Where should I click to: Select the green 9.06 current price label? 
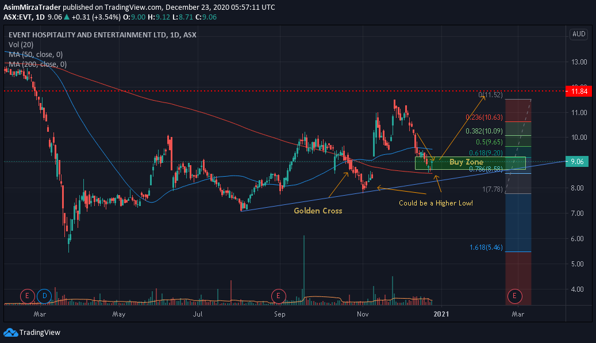pos(577,161)
